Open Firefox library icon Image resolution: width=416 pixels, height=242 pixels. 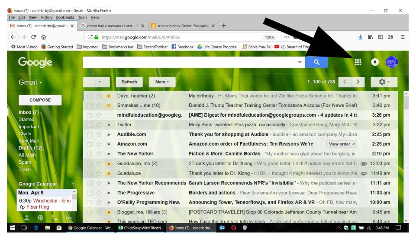371,37
